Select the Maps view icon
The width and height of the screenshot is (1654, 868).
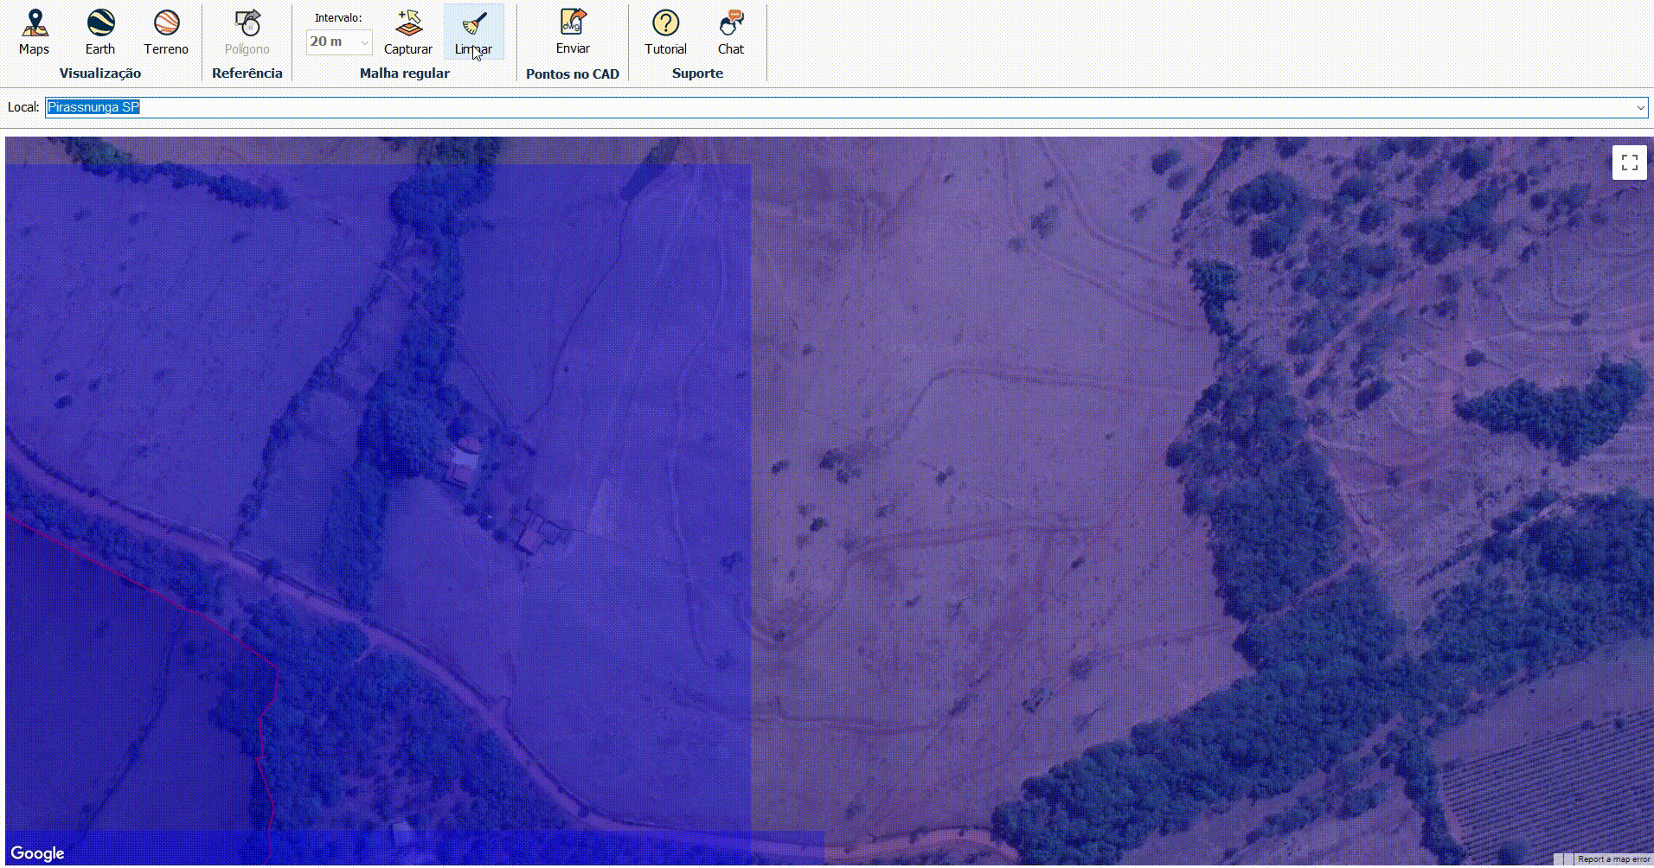[34, 26]
